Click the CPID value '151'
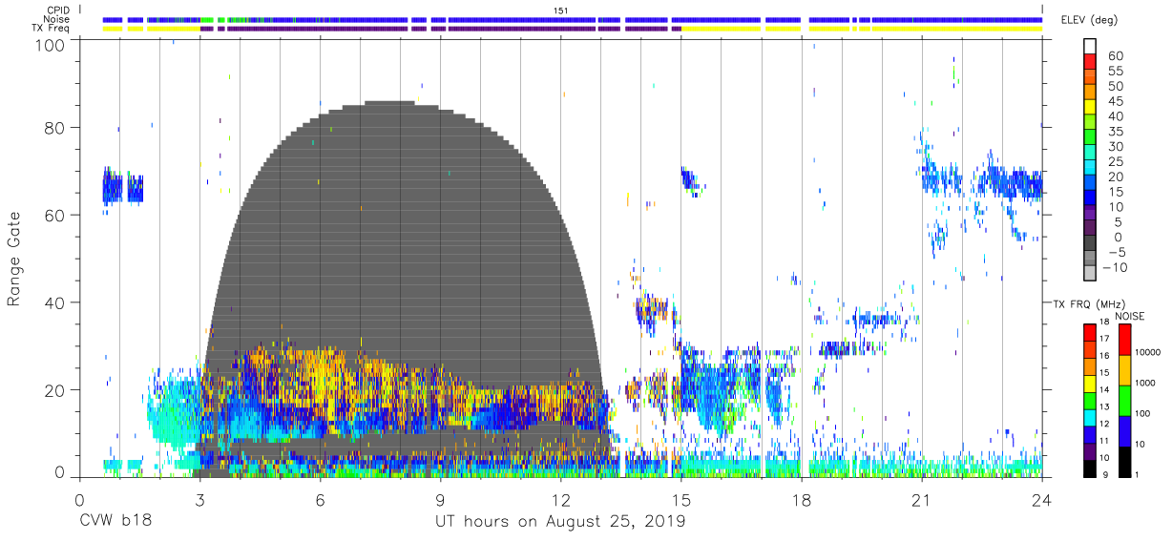 (560, 10)
